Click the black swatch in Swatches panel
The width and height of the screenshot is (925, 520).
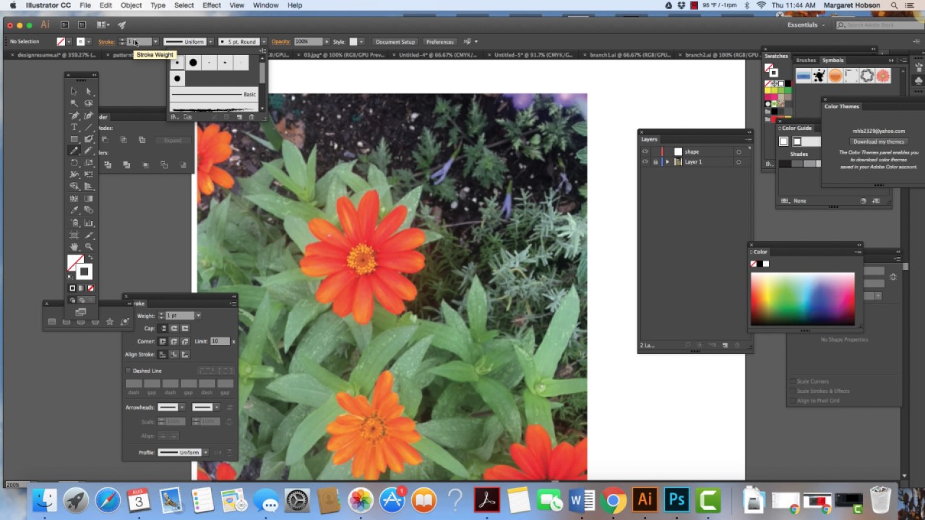coord(787,83)
